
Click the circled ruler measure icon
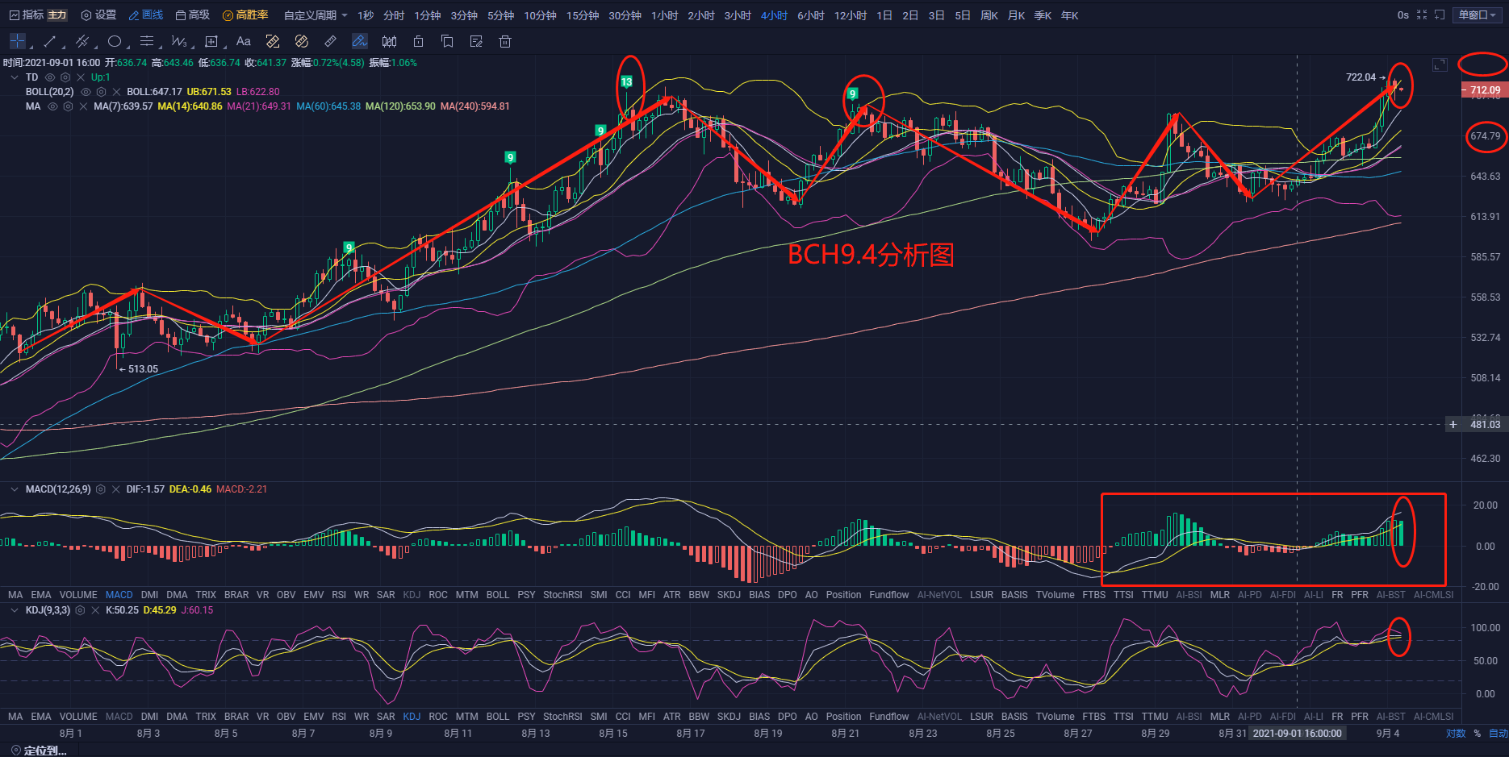[302, 41]
